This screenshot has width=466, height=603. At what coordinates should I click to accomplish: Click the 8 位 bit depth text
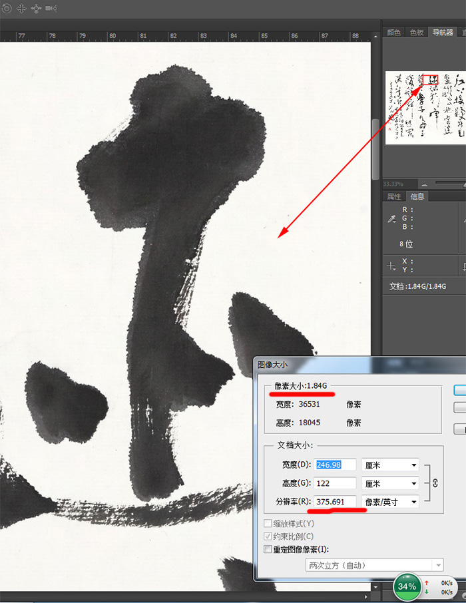pos(406,244)
